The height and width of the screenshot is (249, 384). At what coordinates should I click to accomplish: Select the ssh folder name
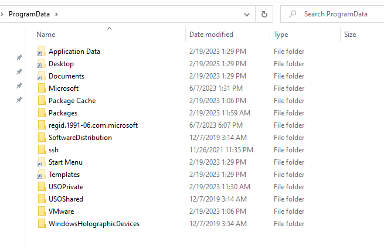click(53, 150)
